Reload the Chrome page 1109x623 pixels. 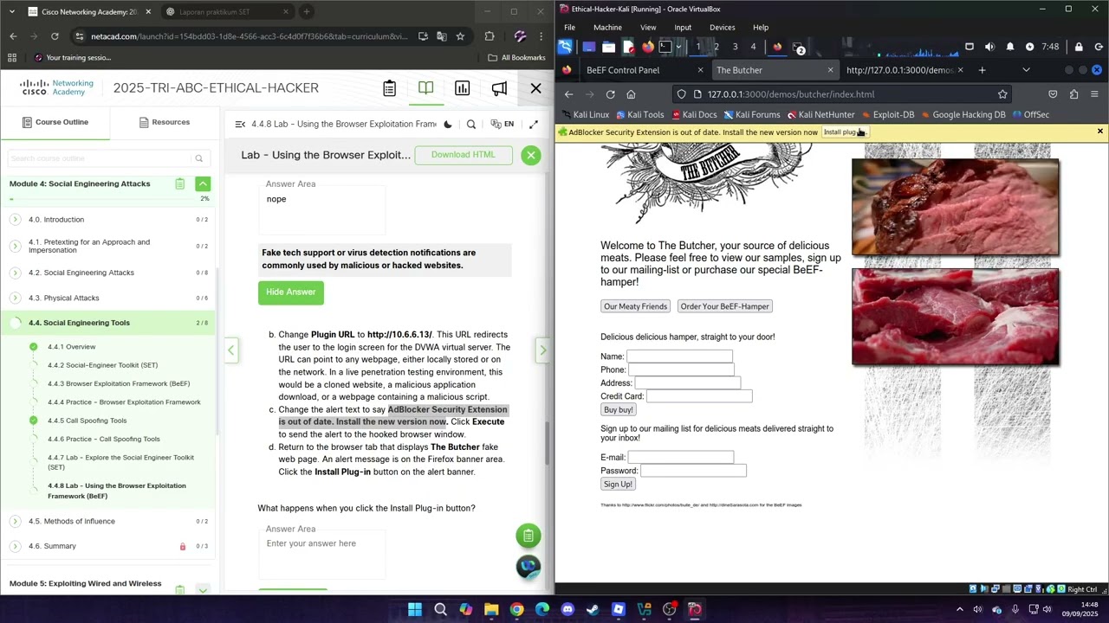click(55, 36)
